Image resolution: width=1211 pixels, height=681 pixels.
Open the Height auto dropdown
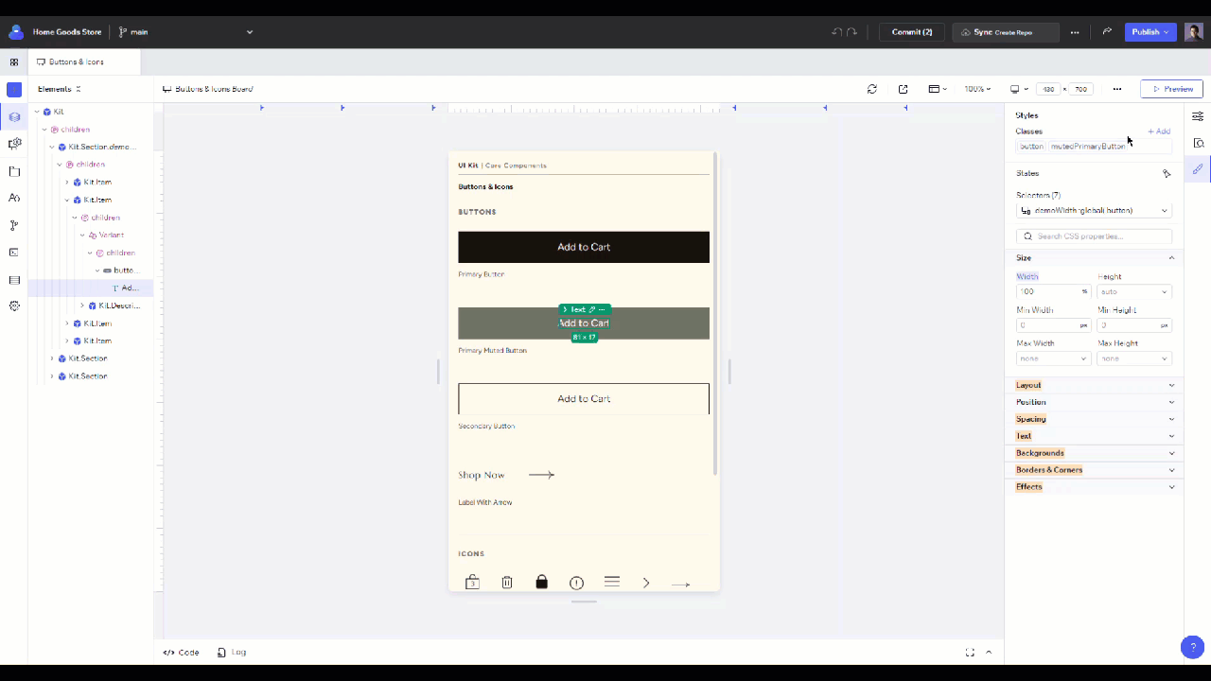(1133, 291)
